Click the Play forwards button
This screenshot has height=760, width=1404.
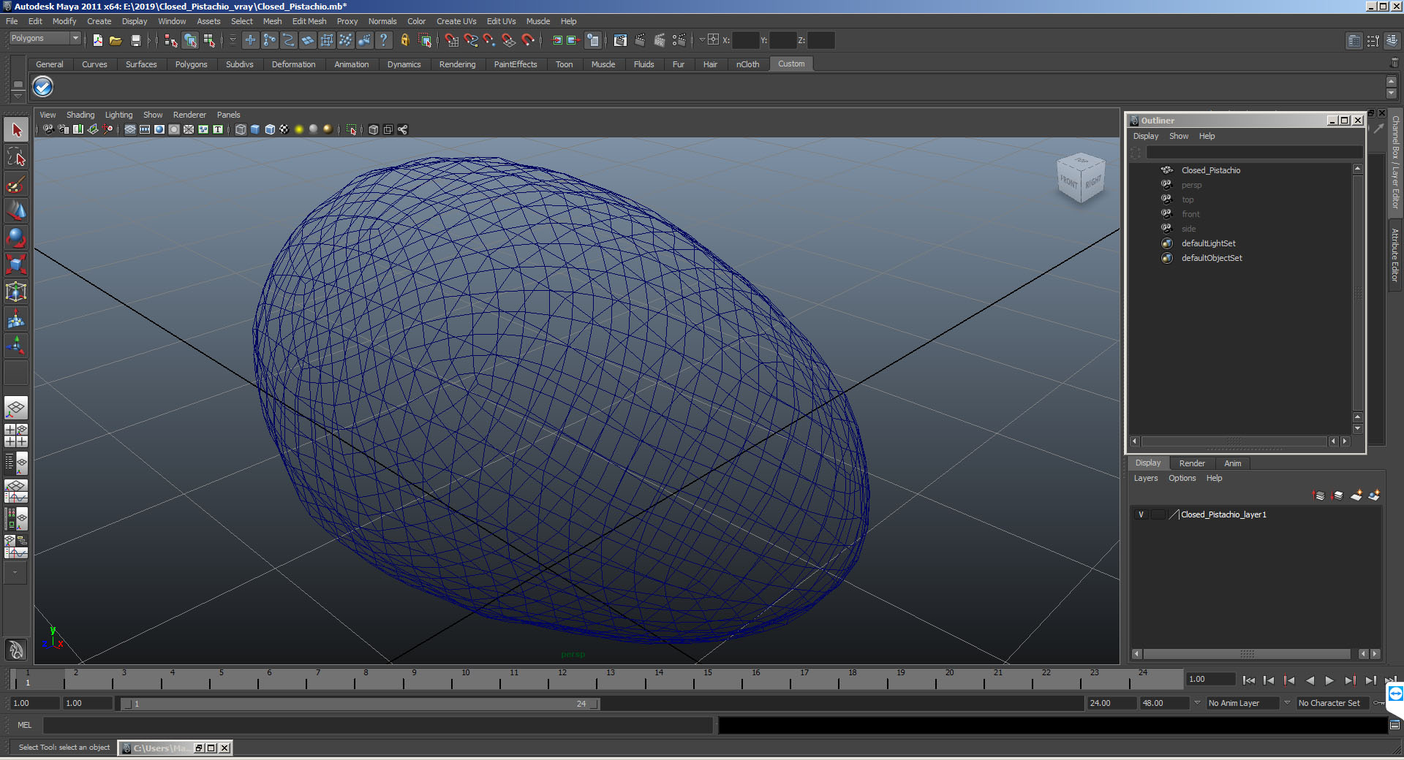point(1329,680)
